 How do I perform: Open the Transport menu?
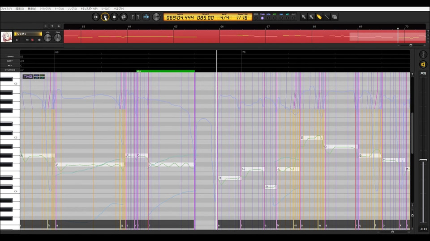(89, 9)
